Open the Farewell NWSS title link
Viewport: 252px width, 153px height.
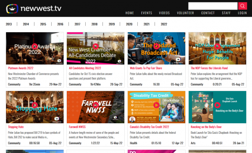77,127
